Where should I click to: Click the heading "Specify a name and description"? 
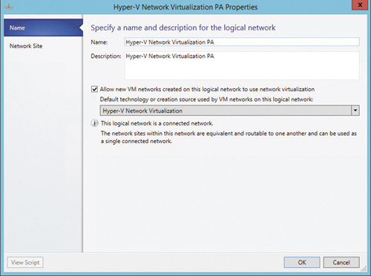coord(183,27)
